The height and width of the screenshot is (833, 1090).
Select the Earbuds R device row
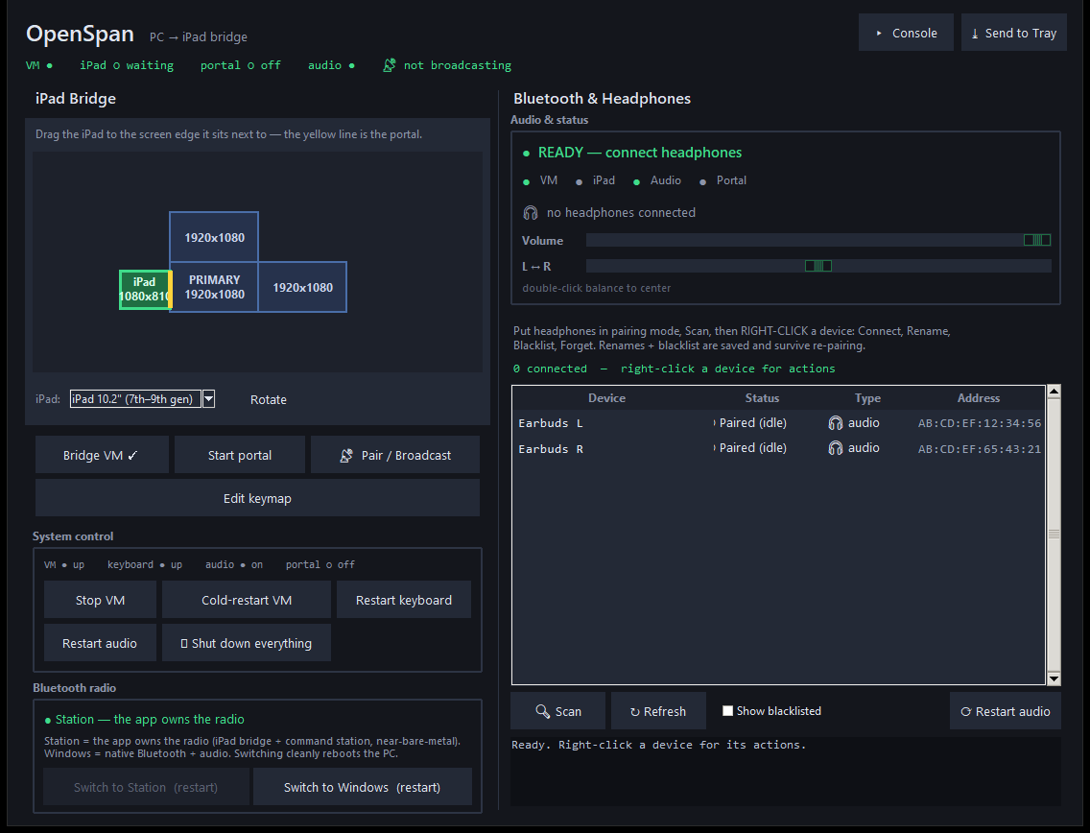pyautogui.click(x=778, y=448)
